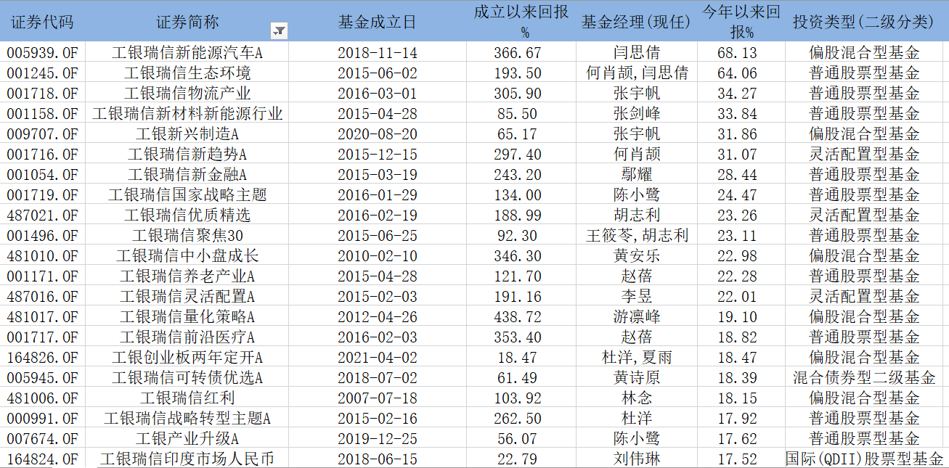949x468 pixels.
Task: Select the date cell 2015-12-15
Action: click(x=378, y=155)
